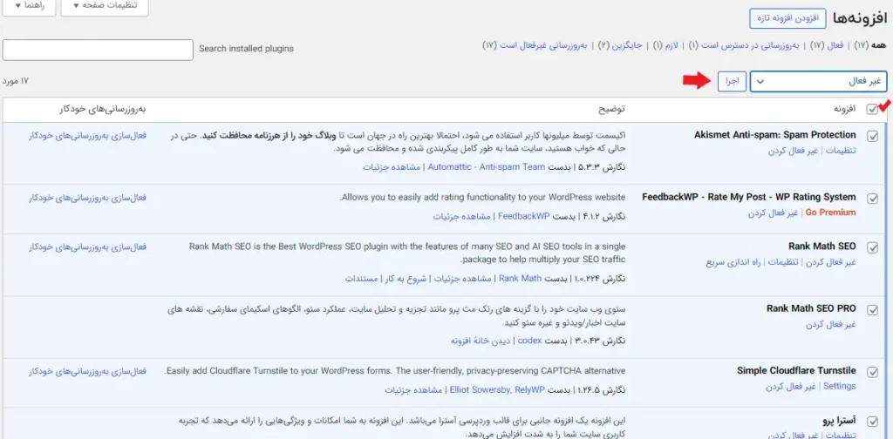Open the bulk actions dropdown showing غیر فعال

coord(818,82)
